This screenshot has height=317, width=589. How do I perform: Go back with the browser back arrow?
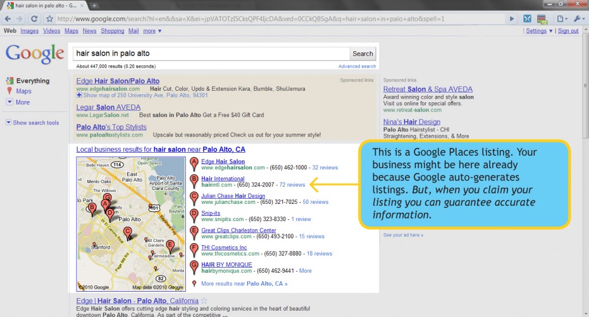8,19
